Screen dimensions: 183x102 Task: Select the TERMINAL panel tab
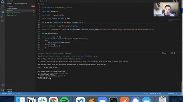[x=68, y=53]
